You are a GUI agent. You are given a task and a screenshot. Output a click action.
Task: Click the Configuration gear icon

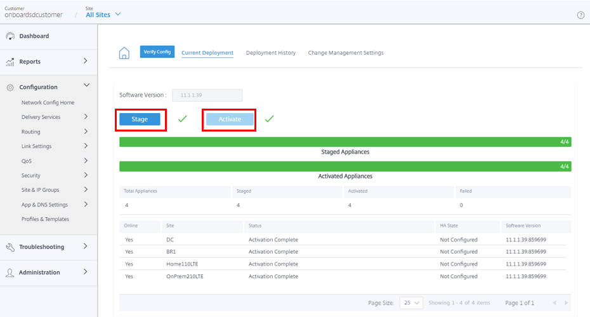pos(10,88)
